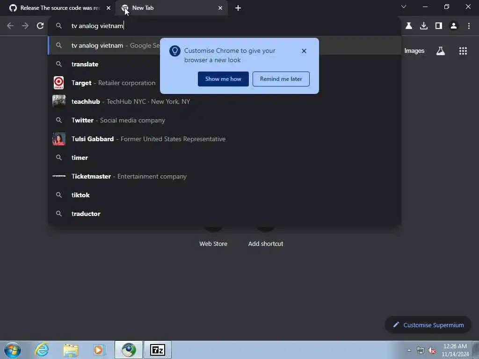This screenshot has width=479, height=359.
Task: Click the 'Remind me later' button
Action: click(281, 79)
